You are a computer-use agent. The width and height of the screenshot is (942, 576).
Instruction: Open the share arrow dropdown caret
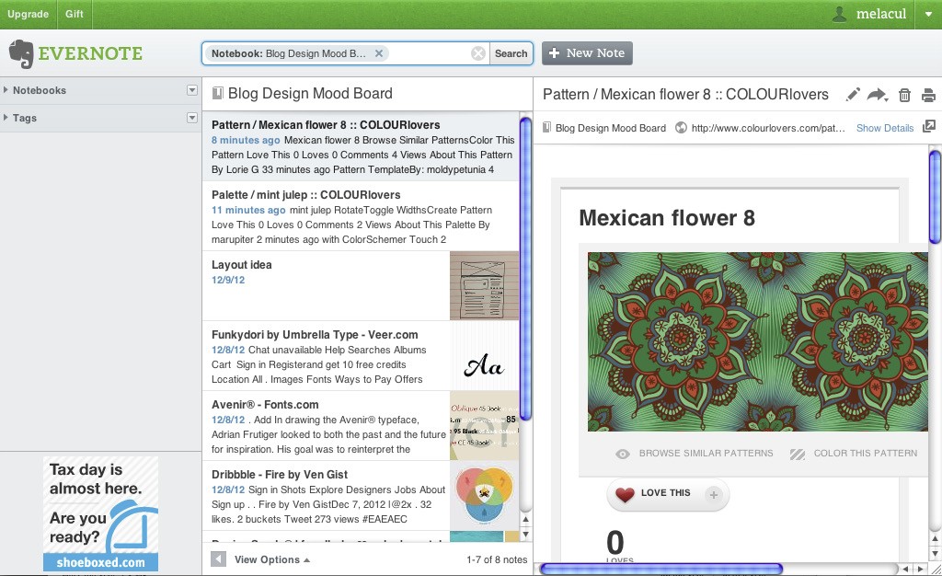886,98
